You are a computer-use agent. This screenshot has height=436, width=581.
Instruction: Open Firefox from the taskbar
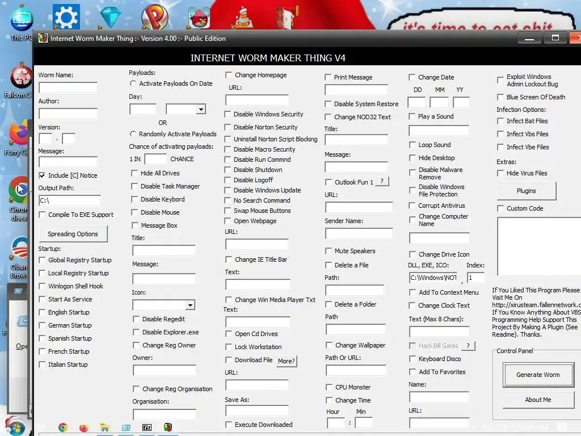tap(84, 427)
